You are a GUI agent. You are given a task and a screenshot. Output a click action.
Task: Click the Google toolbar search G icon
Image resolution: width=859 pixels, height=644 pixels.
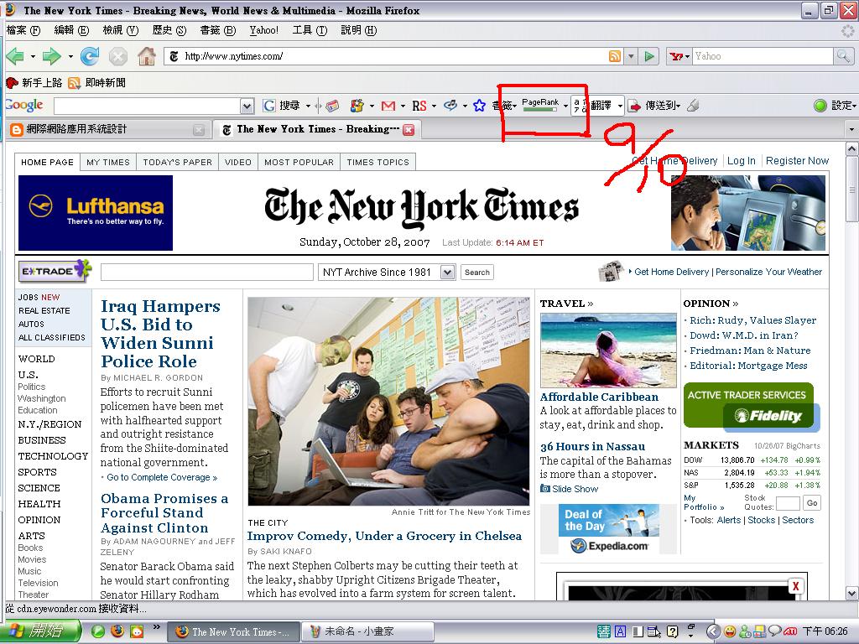269,106
